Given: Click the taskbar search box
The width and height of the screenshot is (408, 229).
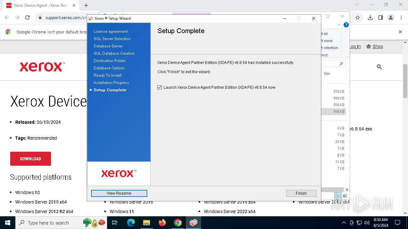Looking at the screenshot, I should 61,223.
